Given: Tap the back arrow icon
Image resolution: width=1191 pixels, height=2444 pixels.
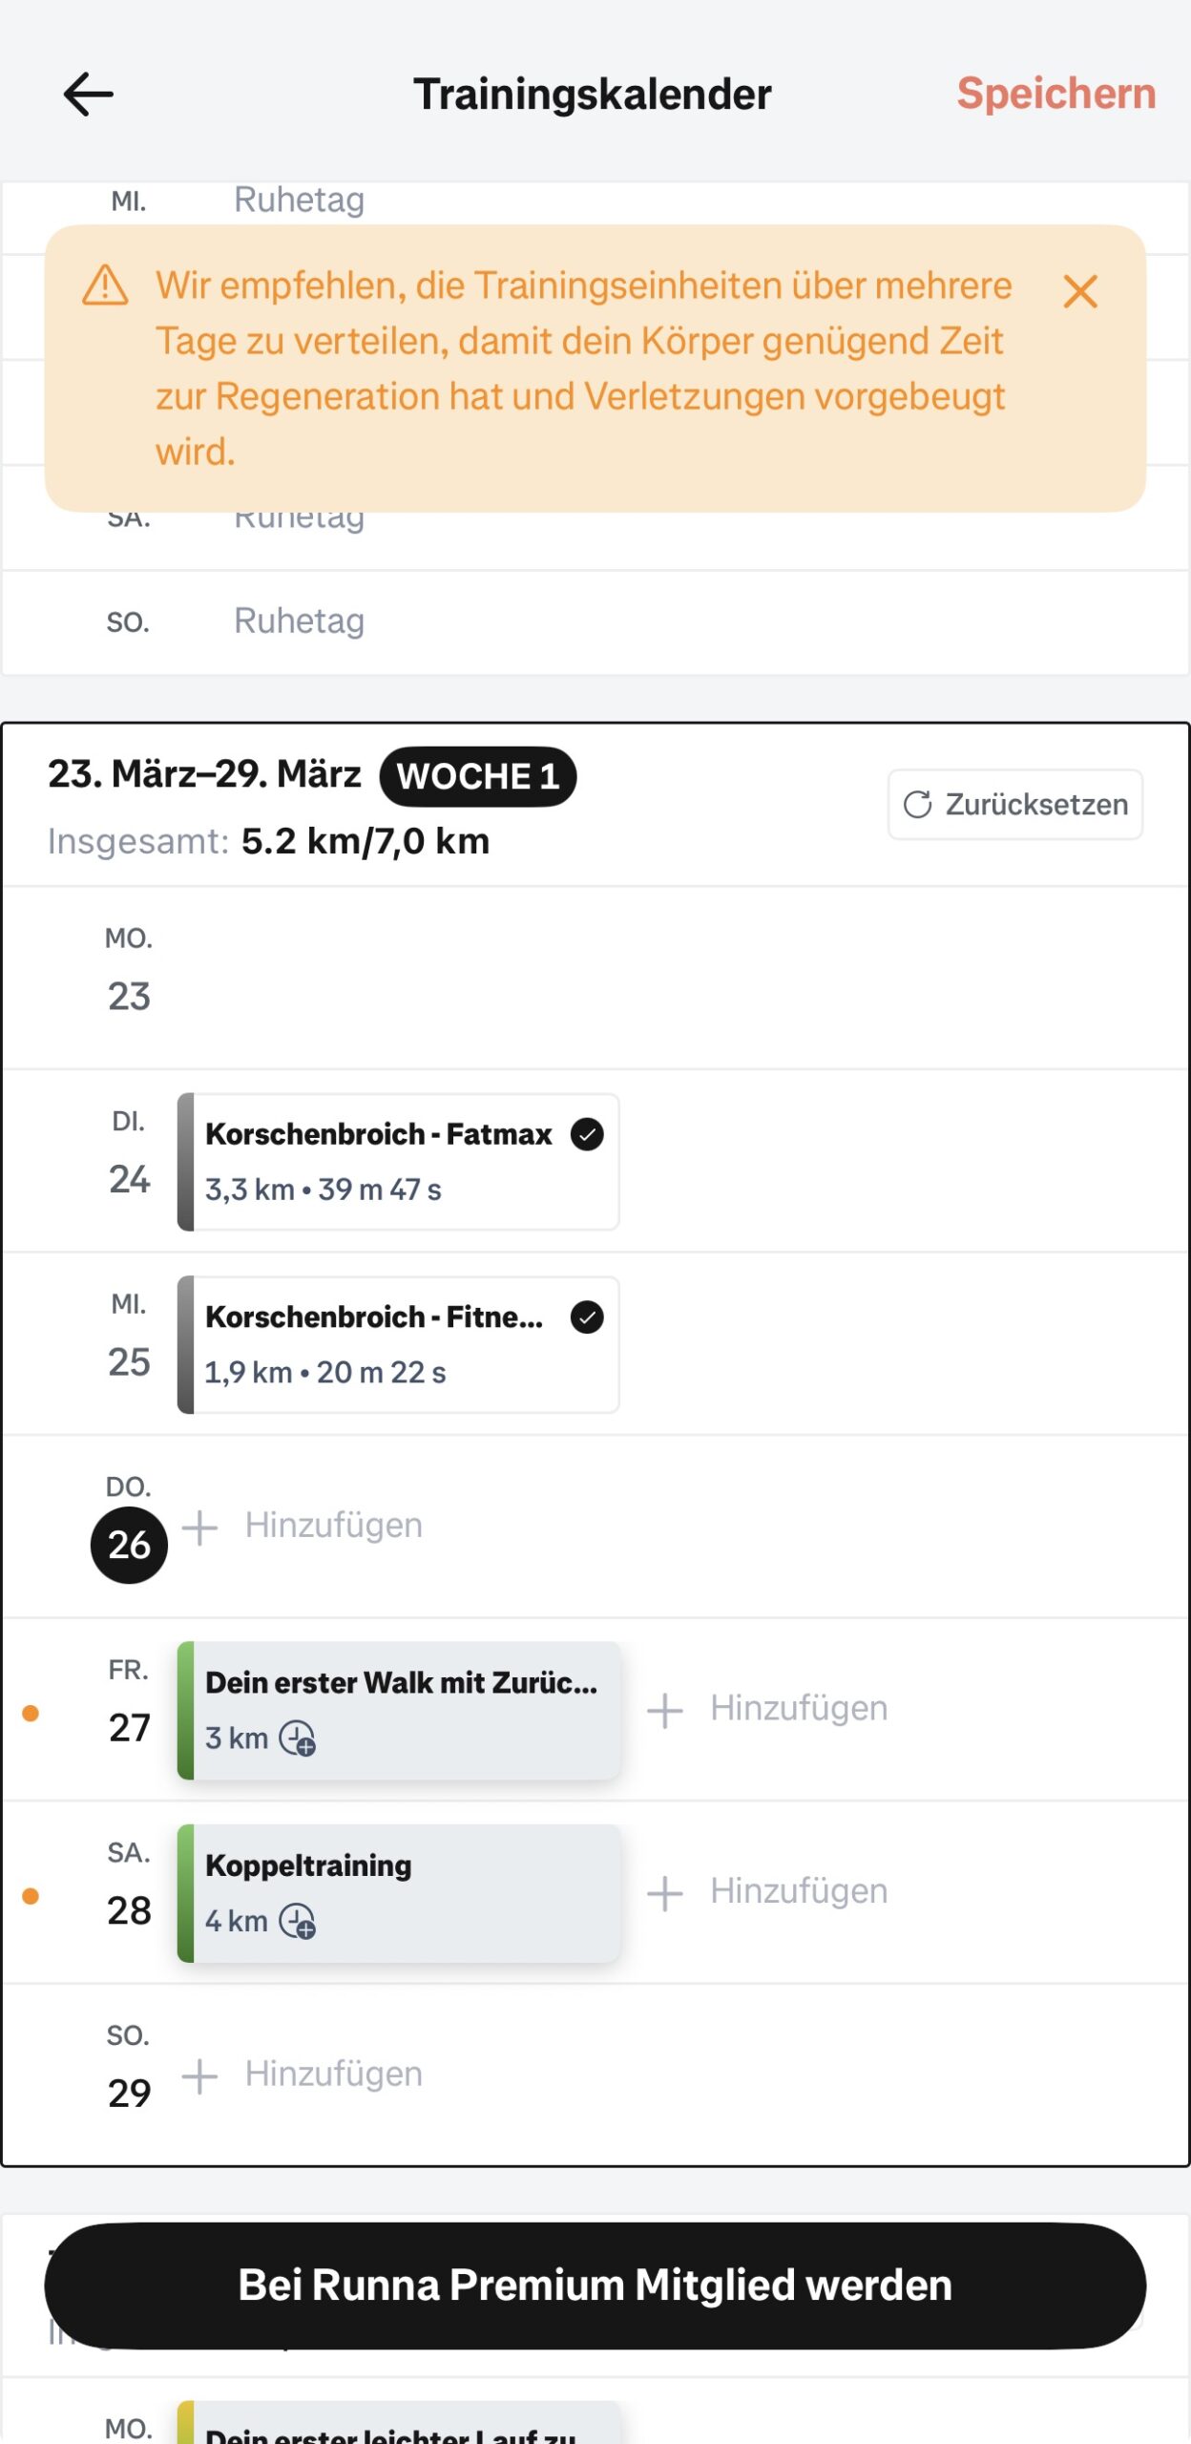Looking at the screenshot, I should (89, 95).
